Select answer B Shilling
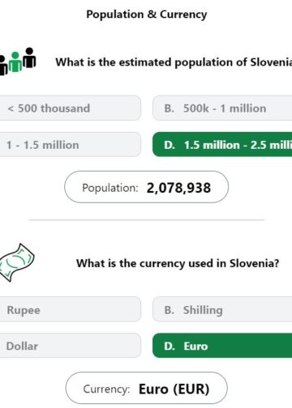Image resolution: width=292 pixels, height=408 pixels. tap(222, 309)
